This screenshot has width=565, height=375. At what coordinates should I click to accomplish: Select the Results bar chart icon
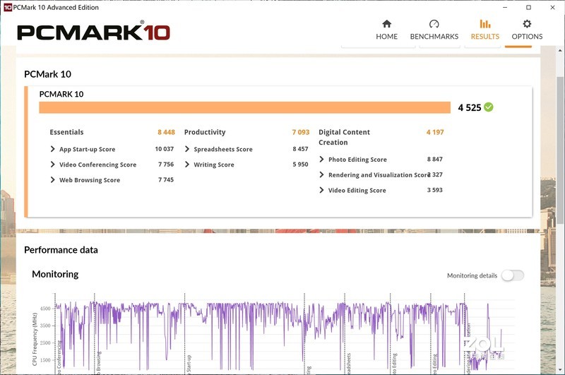[485, 24]
